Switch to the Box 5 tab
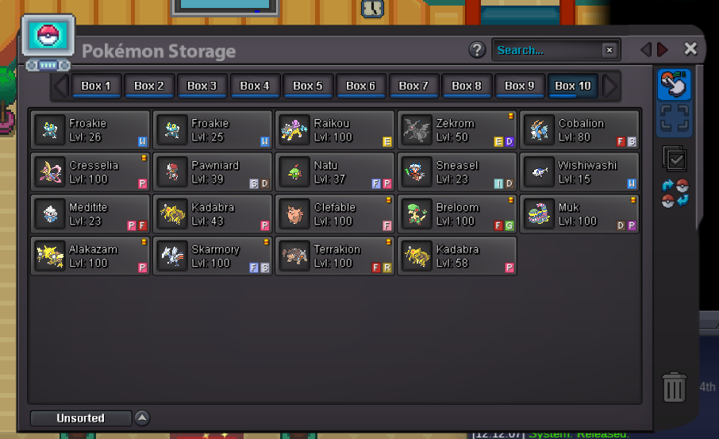The image size is (719, 439). tap(308, 86)
